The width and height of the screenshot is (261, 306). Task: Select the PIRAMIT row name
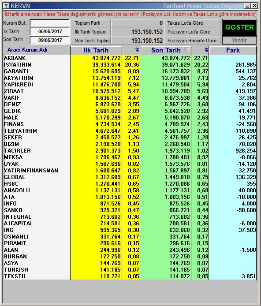(15, 243)
